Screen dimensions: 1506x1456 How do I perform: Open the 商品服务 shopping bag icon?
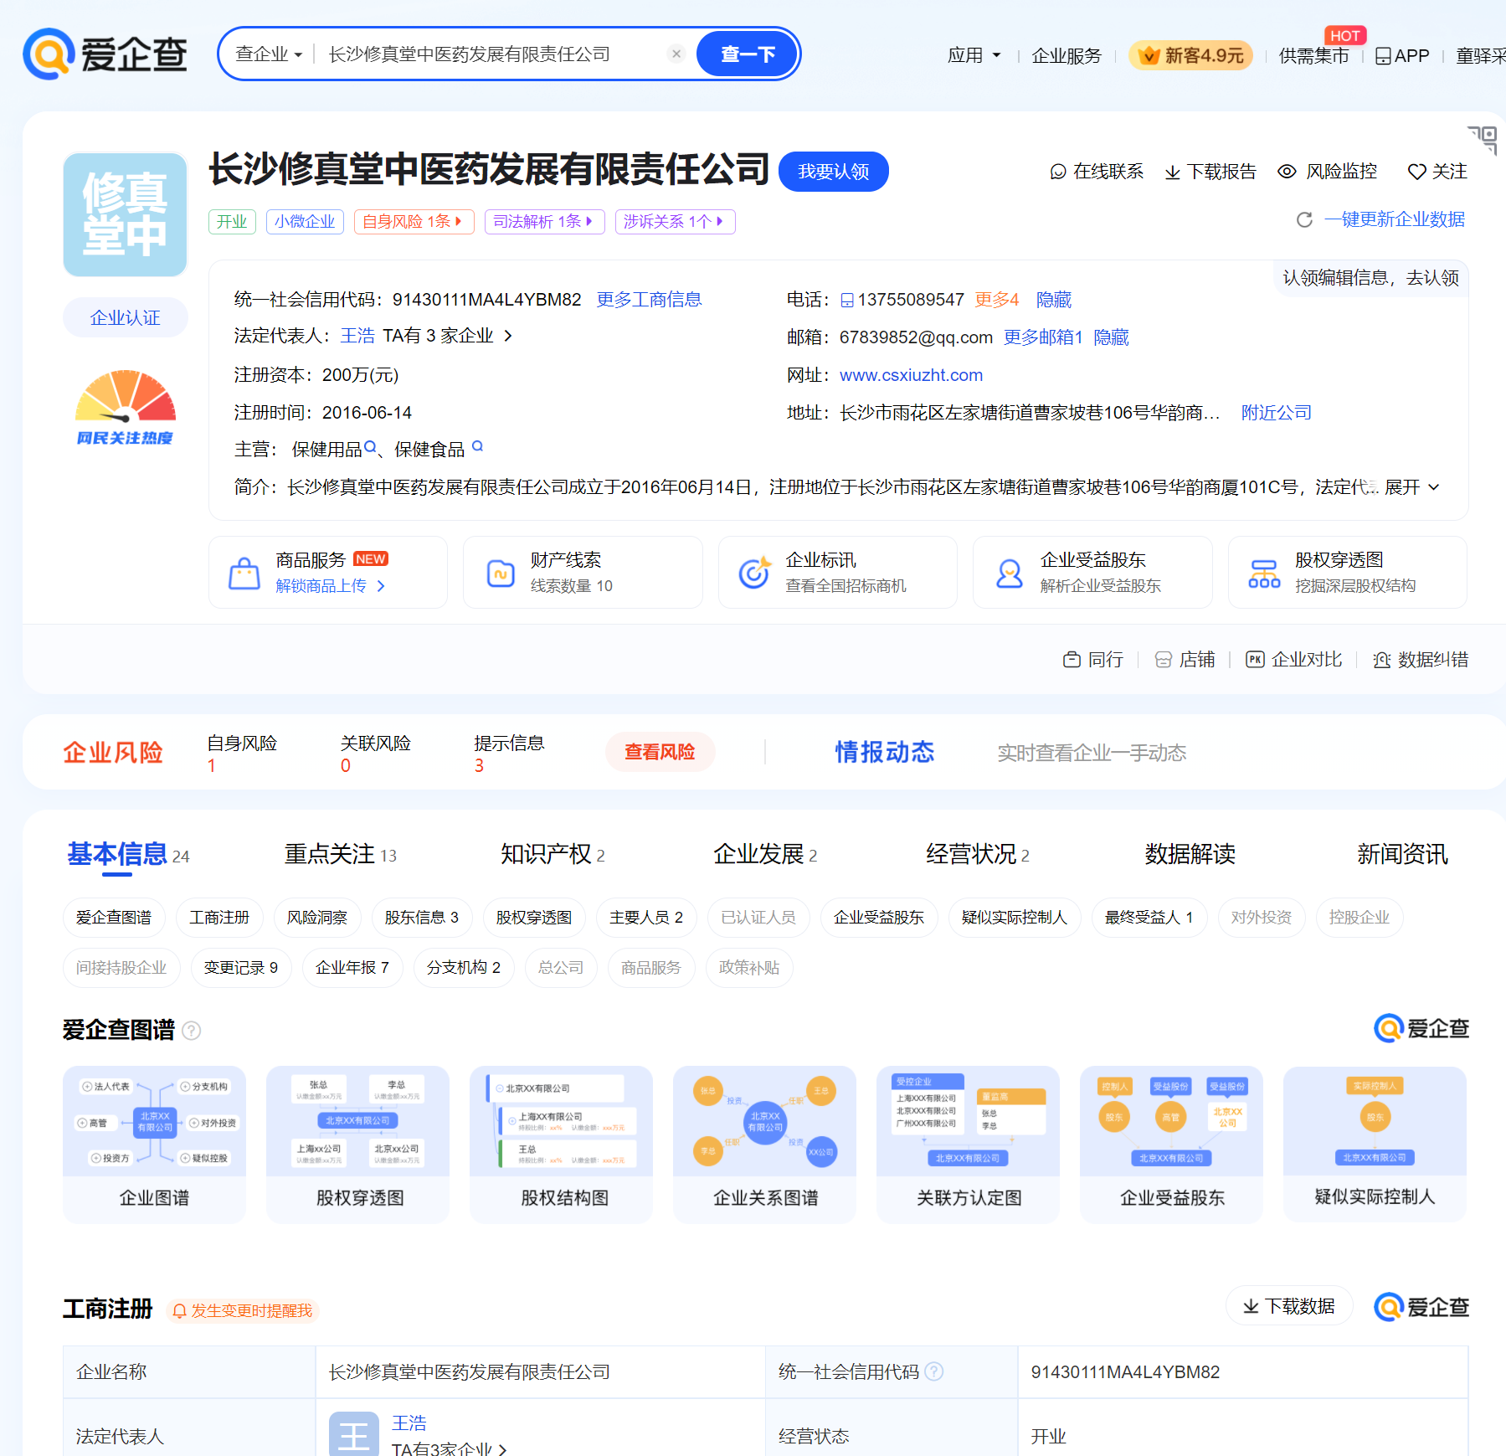point(243,572)
